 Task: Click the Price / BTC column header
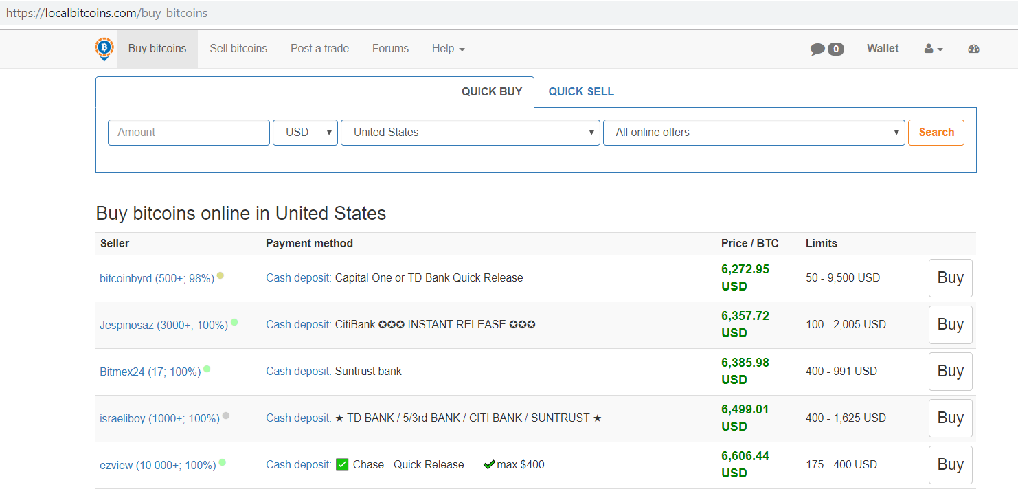[750, 244]
